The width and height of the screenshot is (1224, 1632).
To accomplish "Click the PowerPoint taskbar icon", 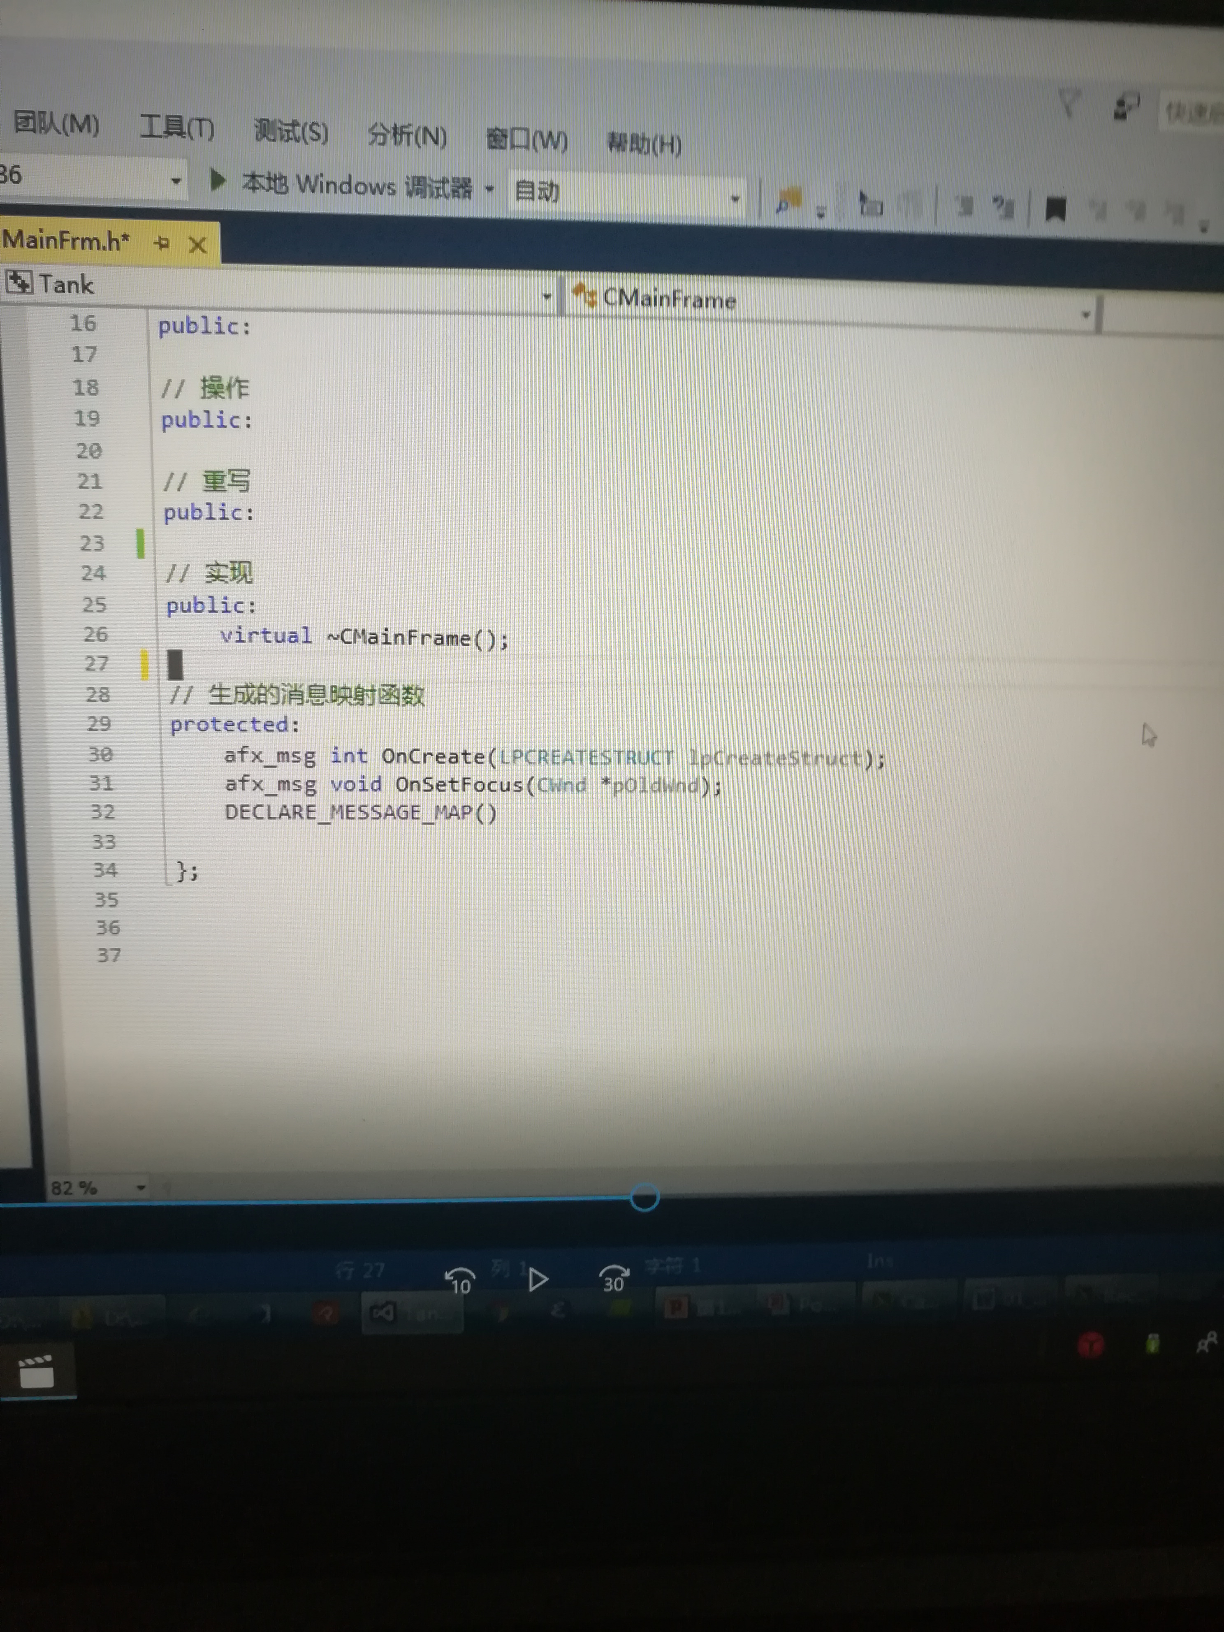I will point(675,1307).
